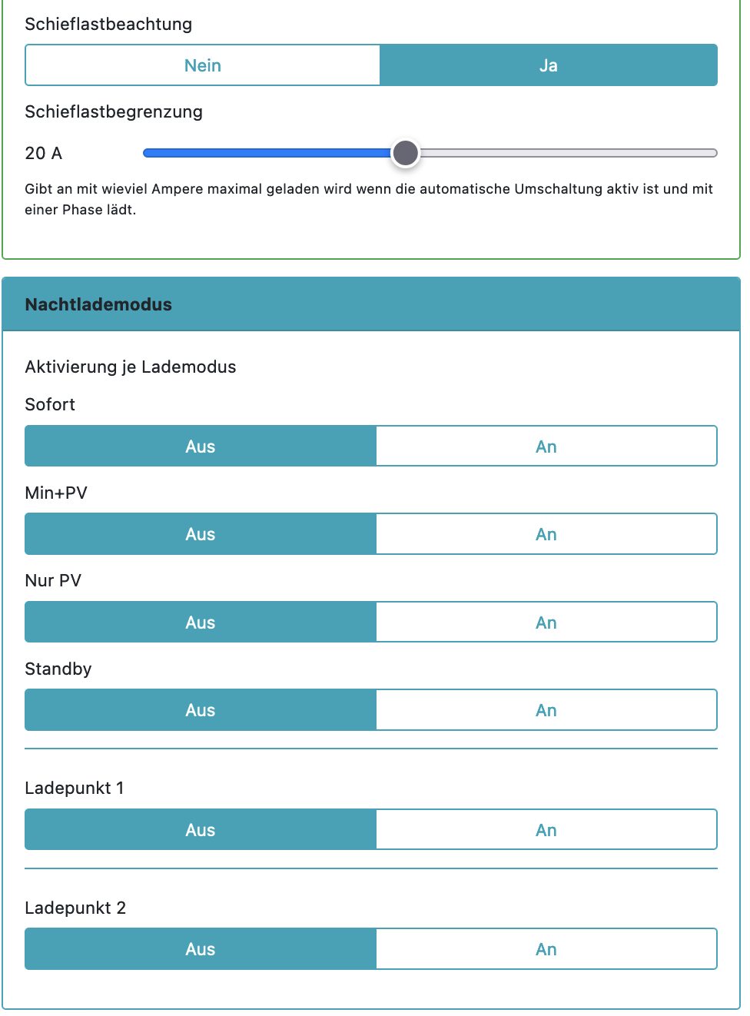Set Ladepunkt 2 to Aus
The height and width of the screenshot is (1016, 750).
pyautogui.click(x=201, y=949)
